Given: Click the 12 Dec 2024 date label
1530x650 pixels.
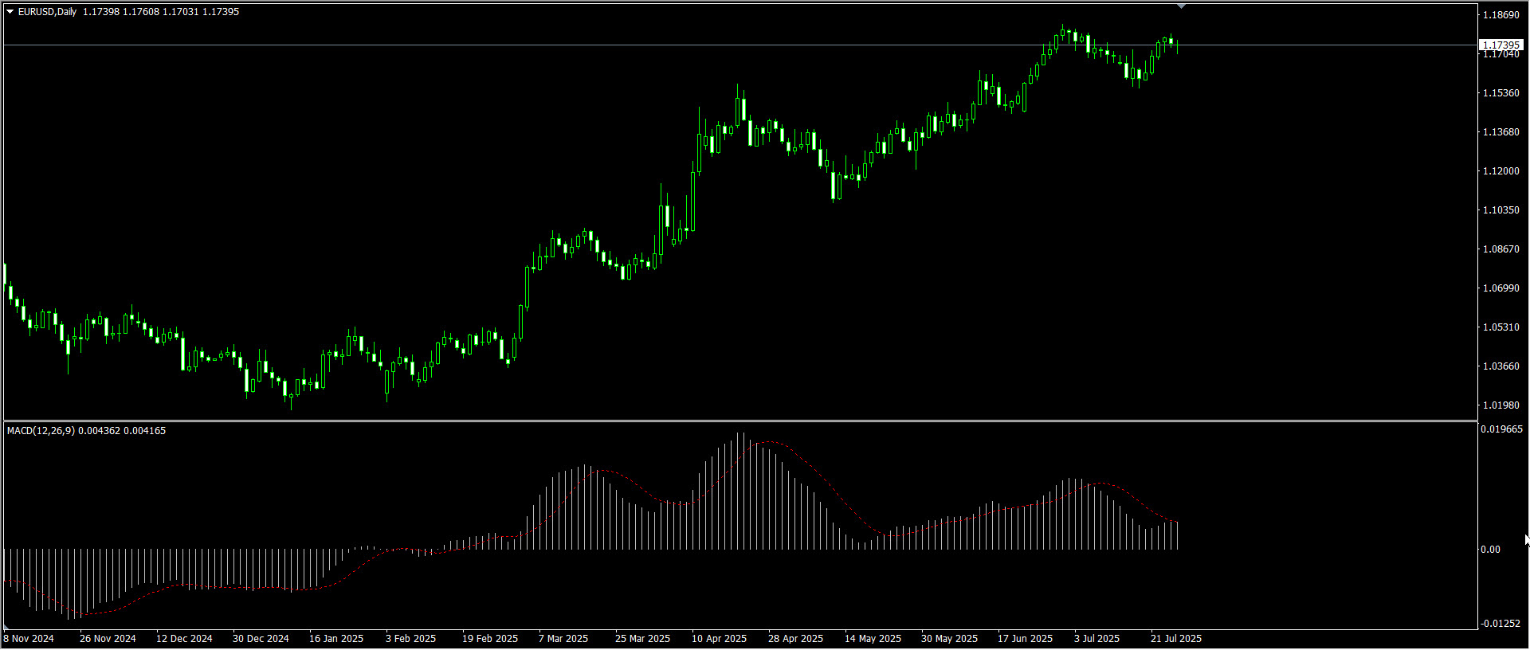Looking at the screenshot, I should click(x=184, y=639).
